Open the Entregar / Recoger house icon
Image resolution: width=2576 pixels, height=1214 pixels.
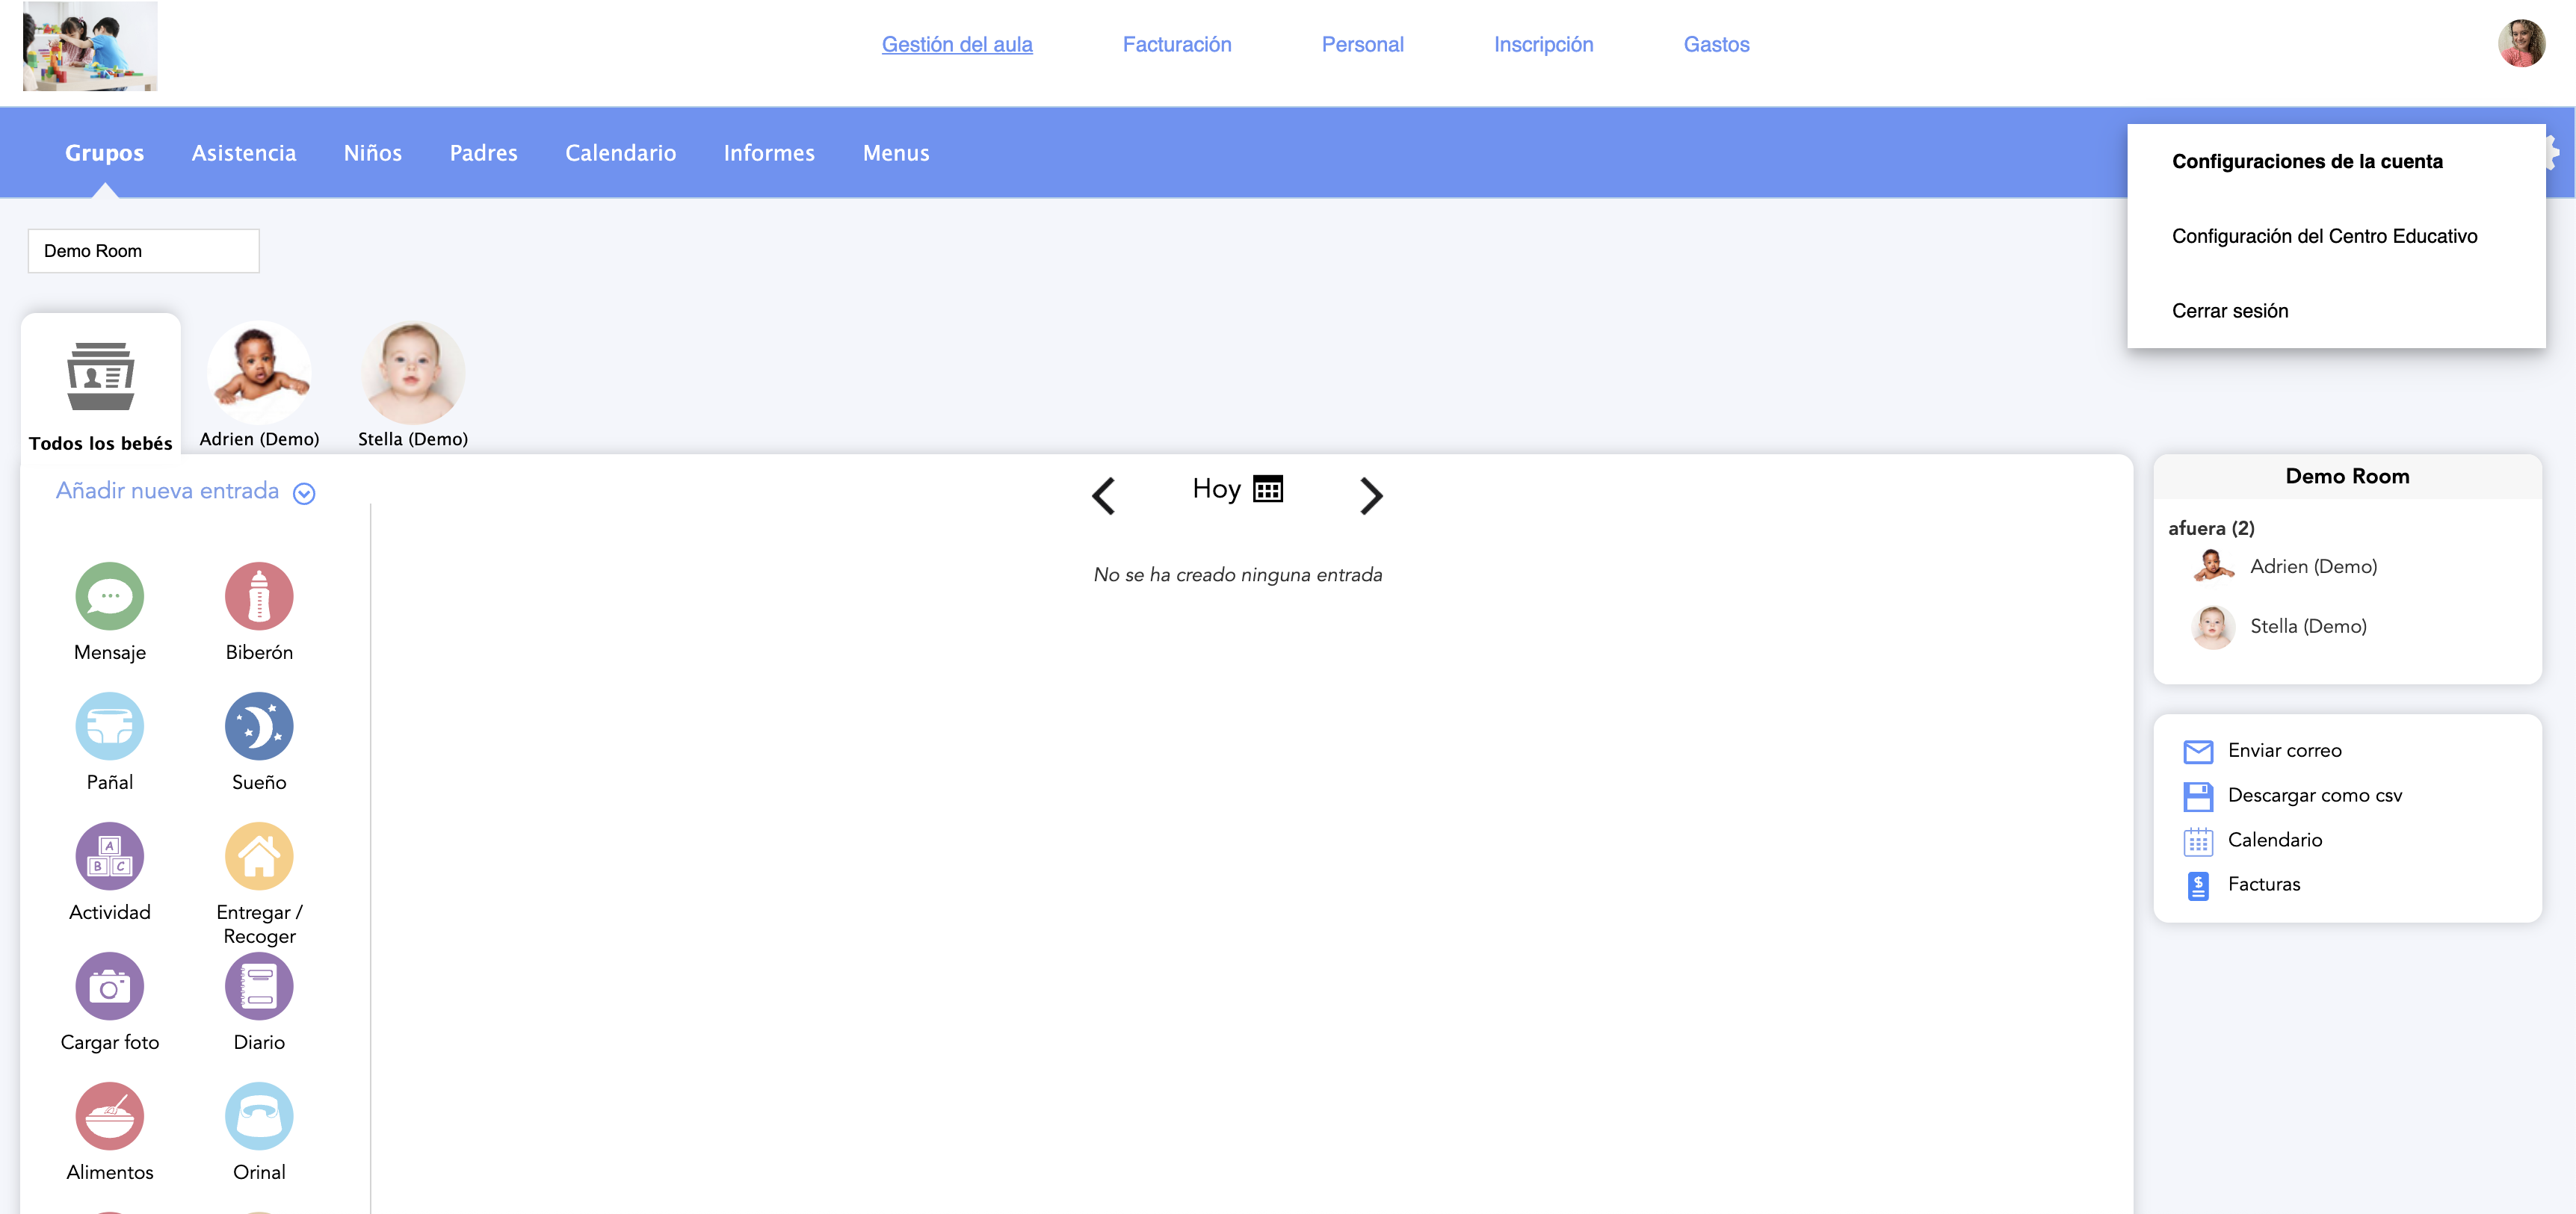pyautogui.click(x=259, y=856)
